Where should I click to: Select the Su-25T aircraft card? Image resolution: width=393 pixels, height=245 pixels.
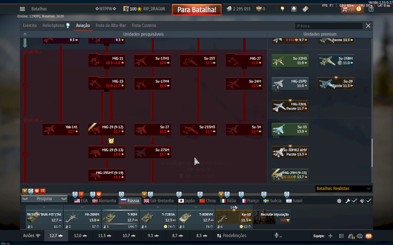[x=198, y=60]
